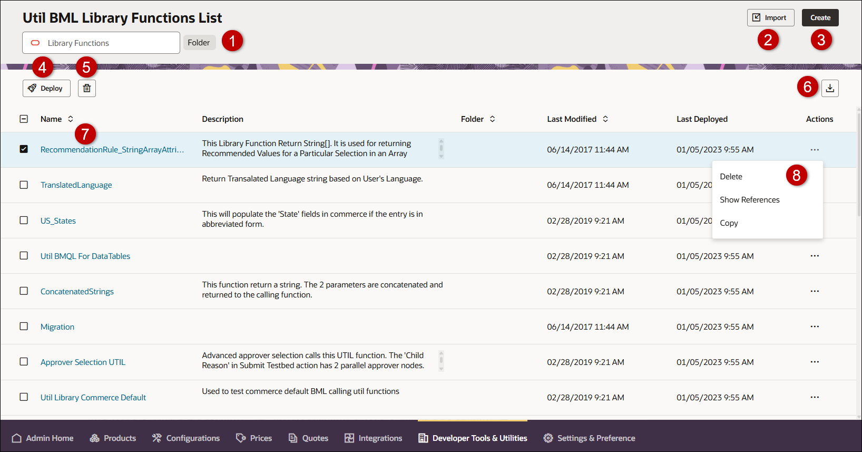Click the Integrations icon
This screenshot has width=862, height=452.
pyautogui.click(x=349, y=438)
